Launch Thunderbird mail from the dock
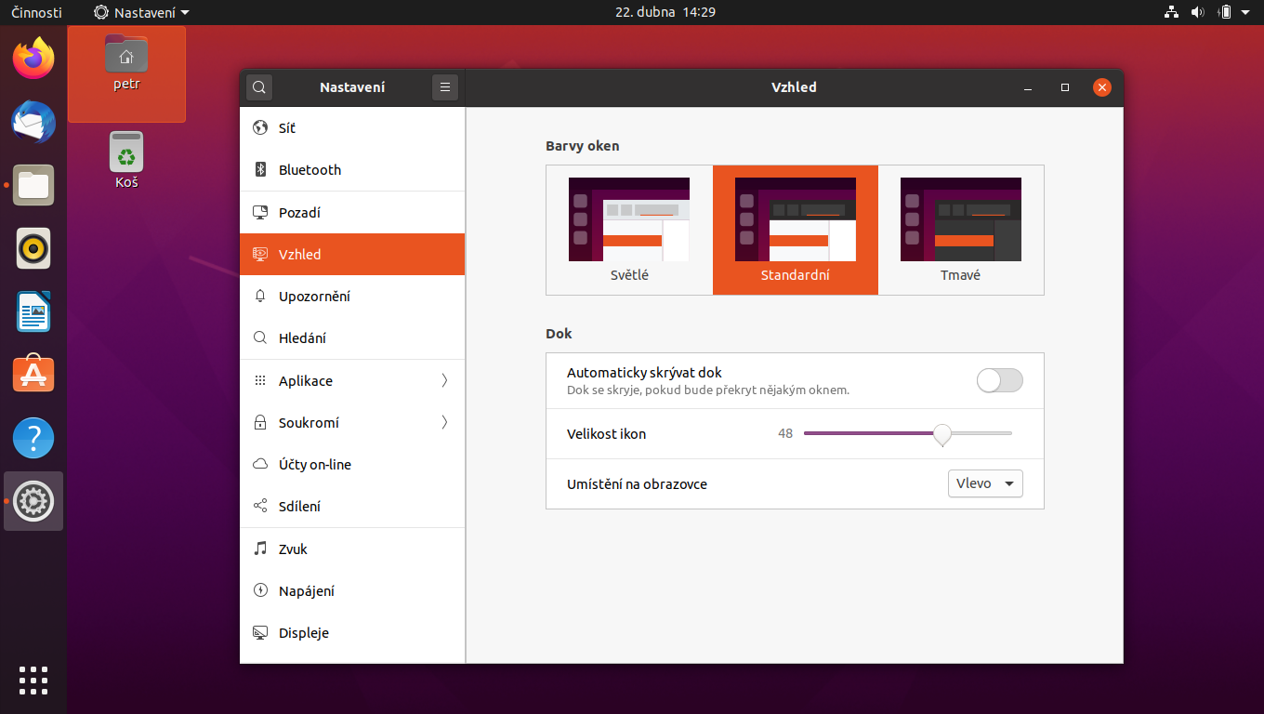The image size is (1264, 714). click(33, 122)
